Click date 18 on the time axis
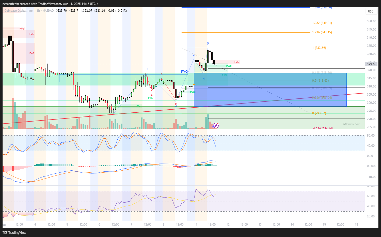381x237 pixels. 357,225
